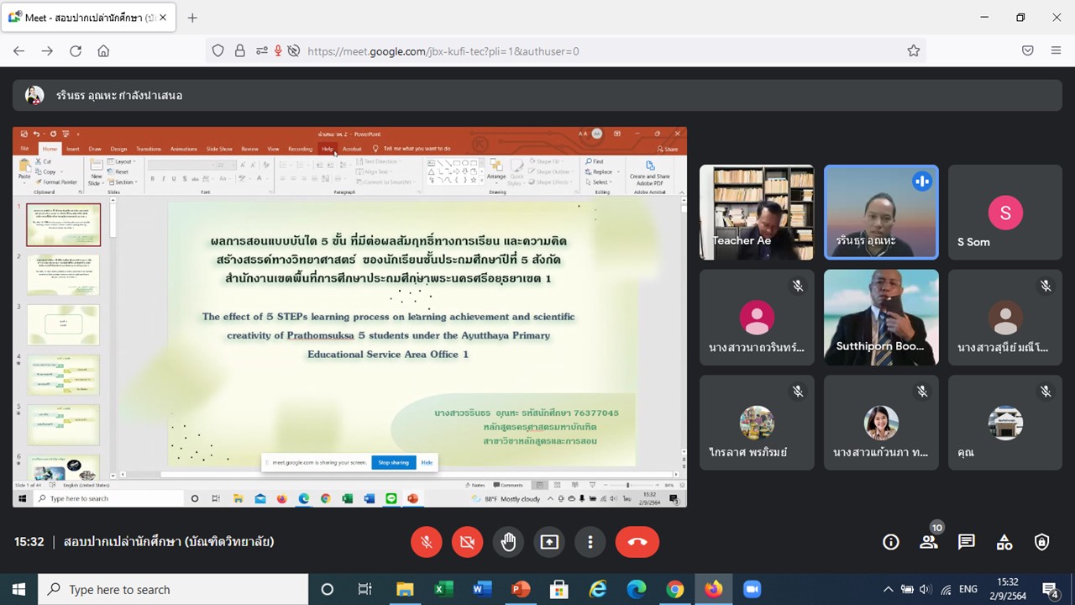This screenshot has height=605, width=1075.
Task: Click Find in shared PowerPoint
Action: (595, 161)
